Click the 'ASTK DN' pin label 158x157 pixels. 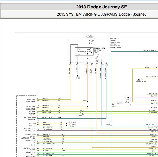(x=32, y=114)
